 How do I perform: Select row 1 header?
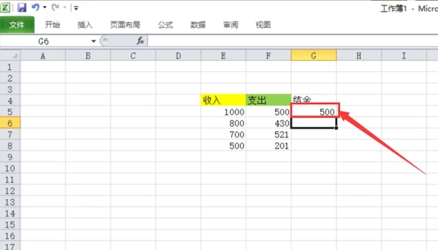(10, 66)
